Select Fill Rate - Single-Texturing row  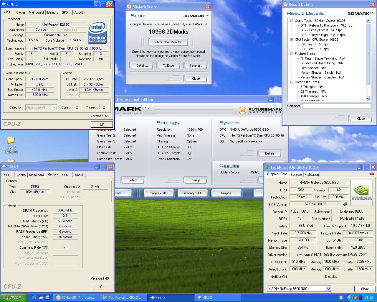click(x=323, y=58)
